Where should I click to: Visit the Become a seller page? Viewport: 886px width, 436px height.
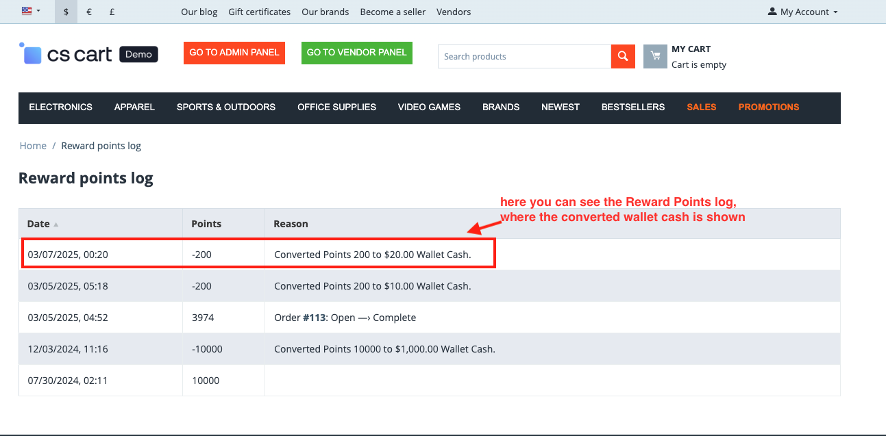(393, 12)
